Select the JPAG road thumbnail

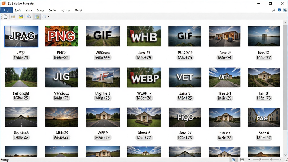click(x=21, y=36)
